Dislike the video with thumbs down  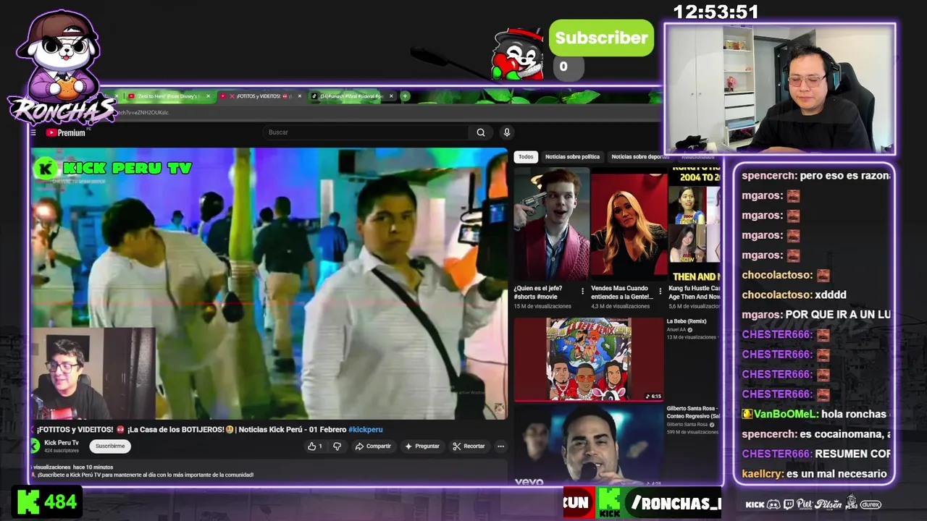(337, 446)
